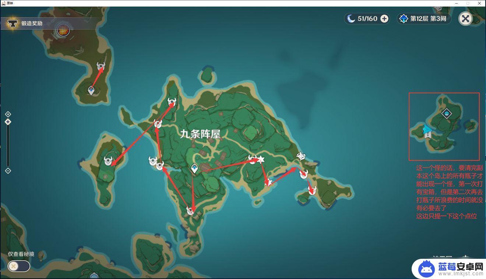The image size is (486, 279).
Task: Open the 锻造奖励 forging rewards anvil icon
Action: coord(13,23)
